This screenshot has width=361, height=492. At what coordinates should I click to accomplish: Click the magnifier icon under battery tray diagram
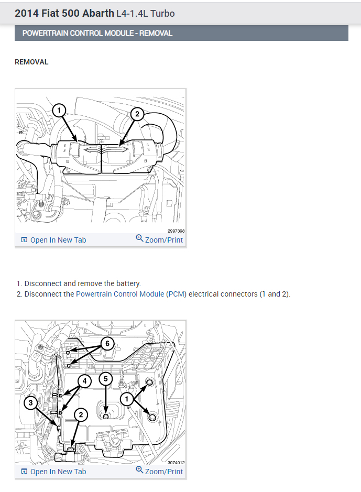pyautogui.click(x=139, y=469)
